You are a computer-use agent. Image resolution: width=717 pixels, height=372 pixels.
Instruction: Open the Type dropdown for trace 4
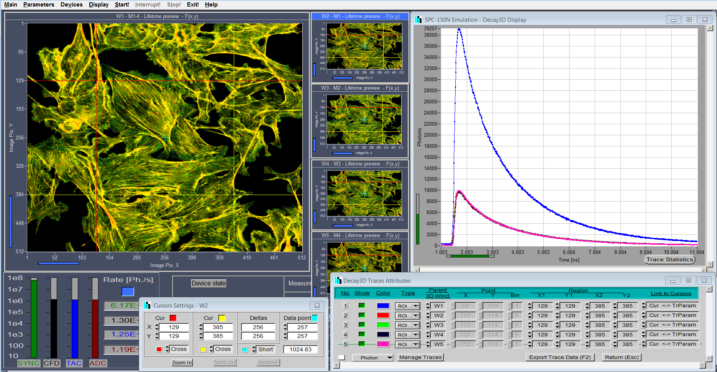pos(415,335)
